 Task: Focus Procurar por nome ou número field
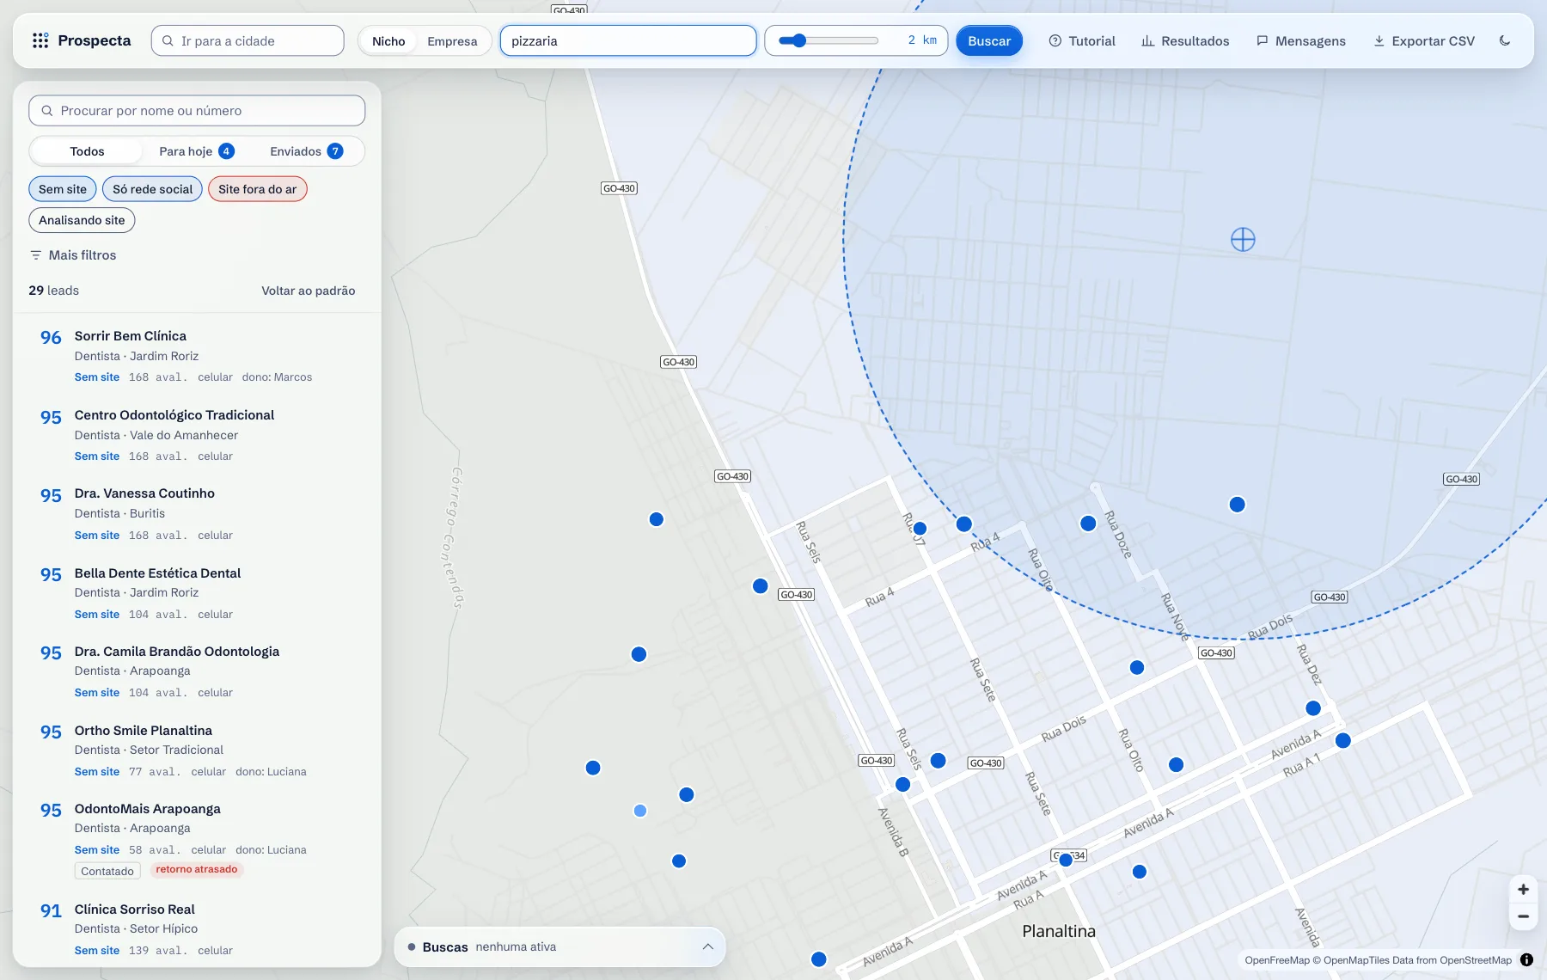click(197, 111)
